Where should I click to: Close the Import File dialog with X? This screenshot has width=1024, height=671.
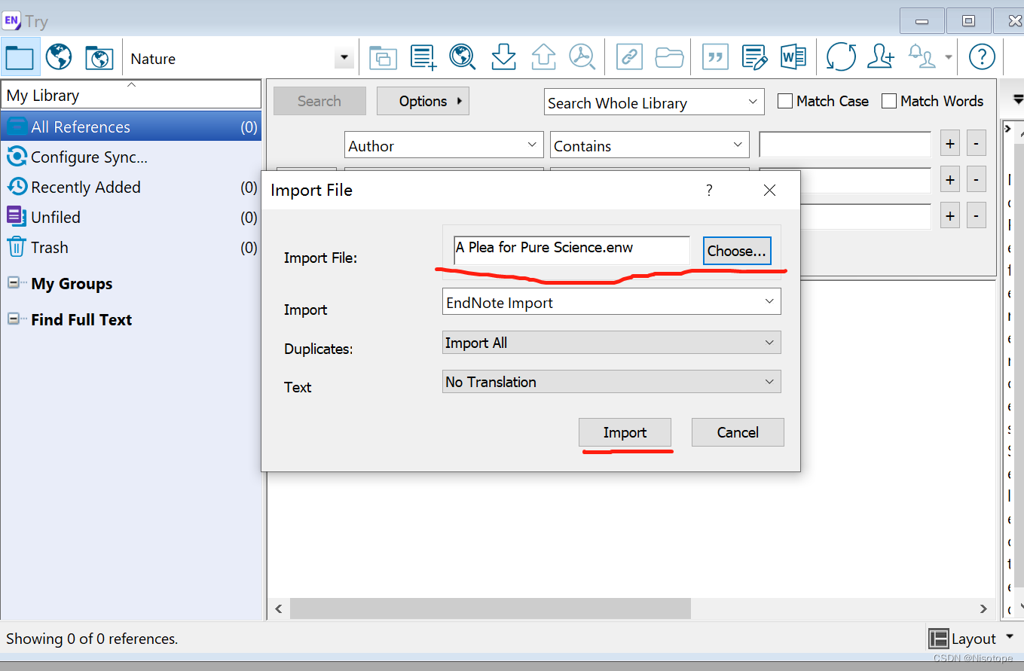tap(769, 191)
